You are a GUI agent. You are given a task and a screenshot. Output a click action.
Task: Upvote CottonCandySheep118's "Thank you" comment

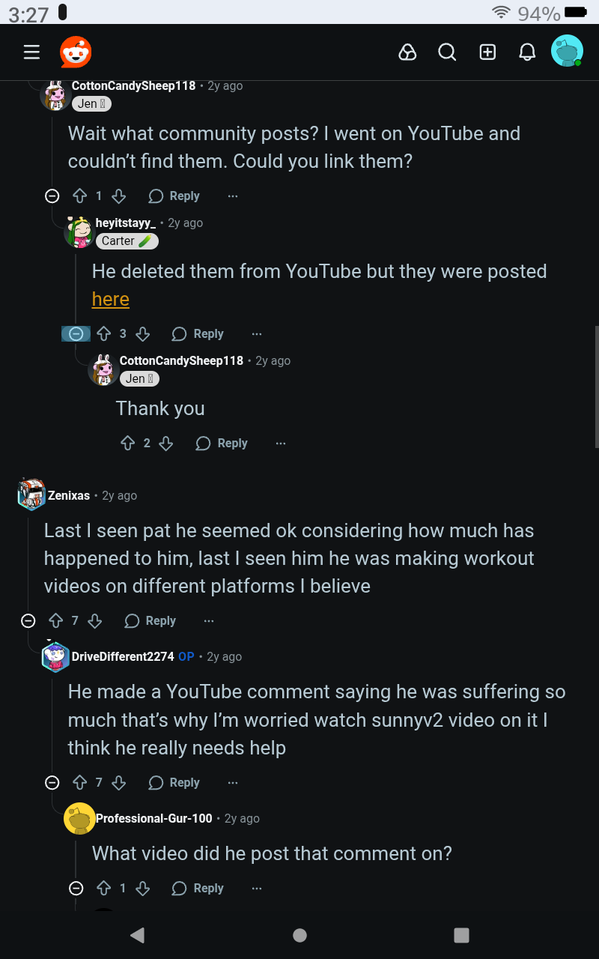click(x=128, y=444)
